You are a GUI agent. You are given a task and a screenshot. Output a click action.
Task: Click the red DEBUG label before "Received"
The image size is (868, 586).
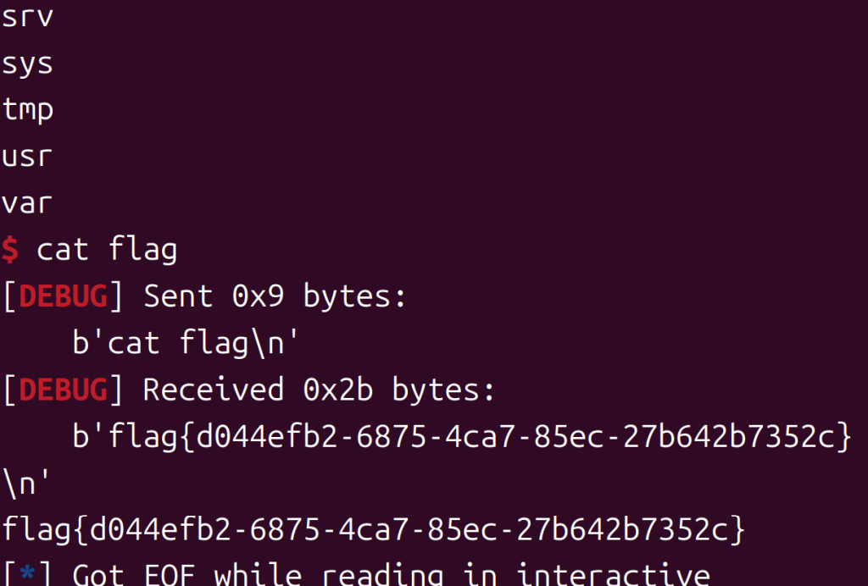tap(63, 390)
